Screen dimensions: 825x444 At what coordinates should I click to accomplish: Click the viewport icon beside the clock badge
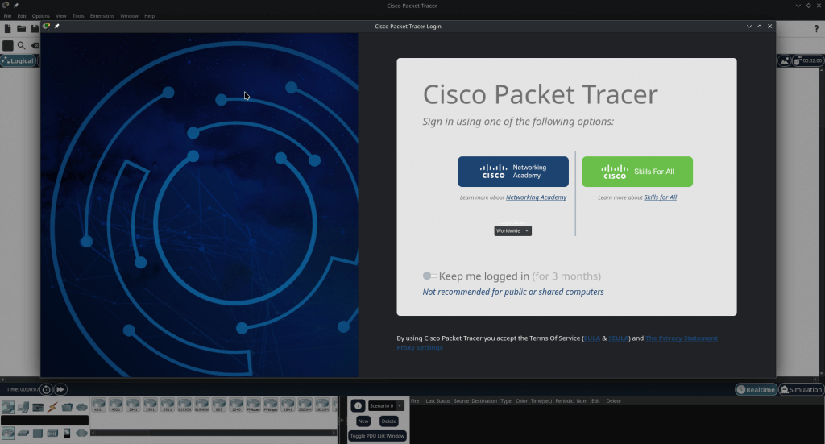[785, 61]
